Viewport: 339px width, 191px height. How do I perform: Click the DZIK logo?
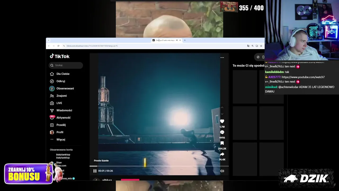click(306, 178)
